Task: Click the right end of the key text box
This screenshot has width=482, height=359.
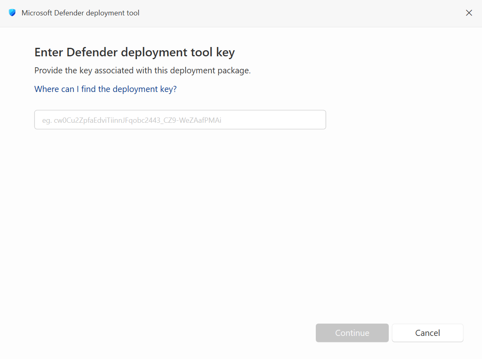Action: 316,120
